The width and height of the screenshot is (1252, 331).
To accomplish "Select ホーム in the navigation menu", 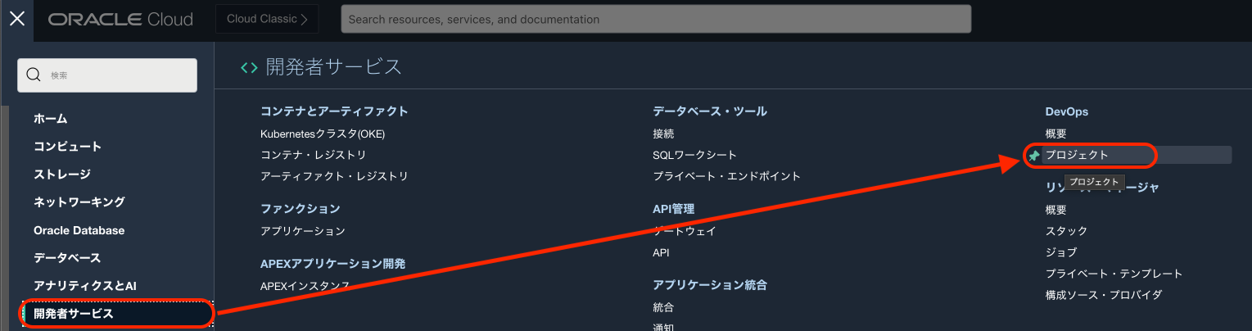I will pos(51,119).
